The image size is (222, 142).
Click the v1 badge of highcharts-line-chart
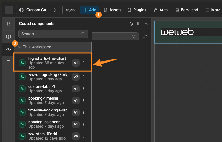76,63
